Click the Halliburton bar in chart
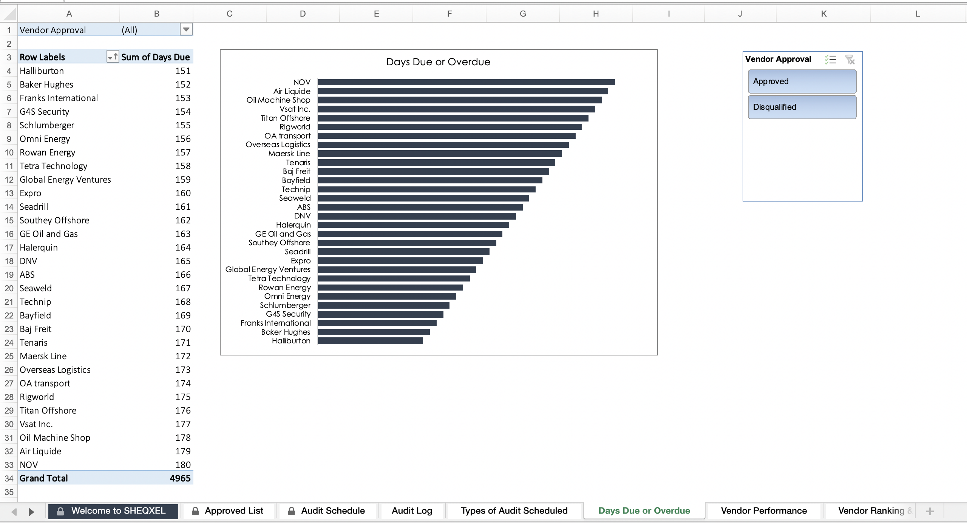The width and height of the screenshot is (967, 523). [x=370, y=341]
